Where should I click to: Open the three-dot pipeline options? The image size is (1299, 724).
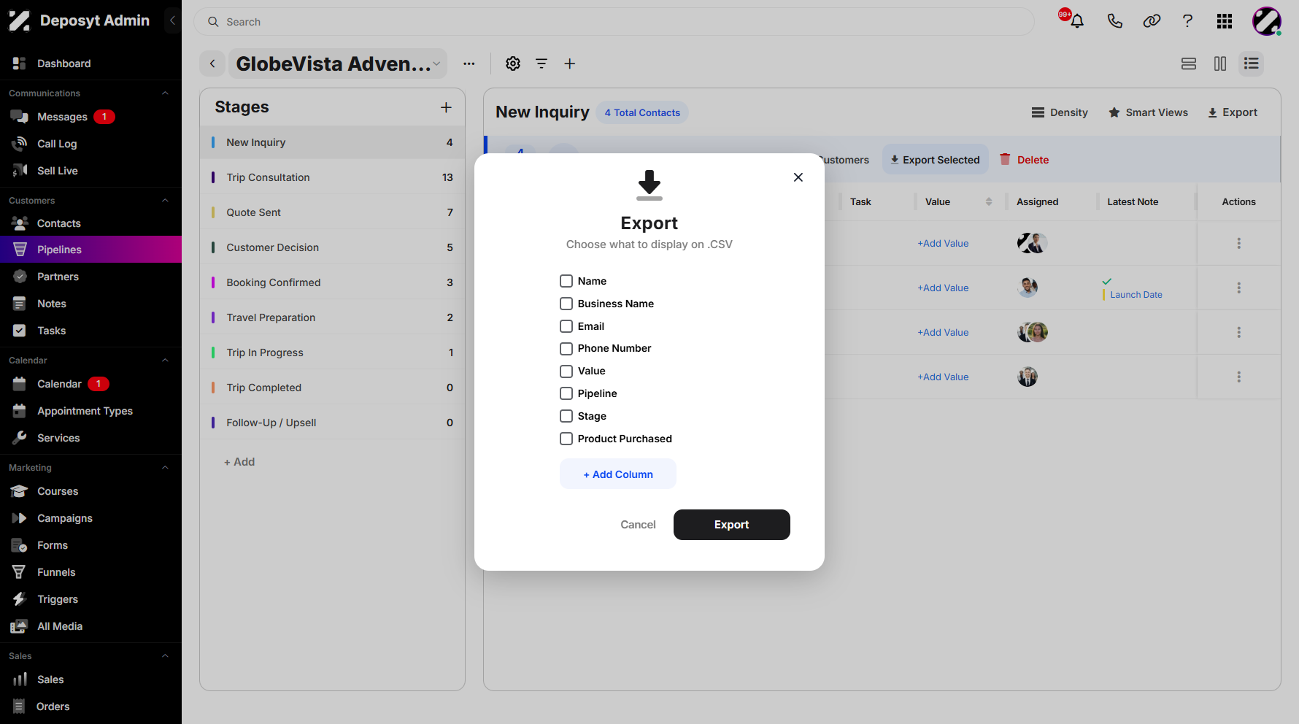tap(469, 63)
